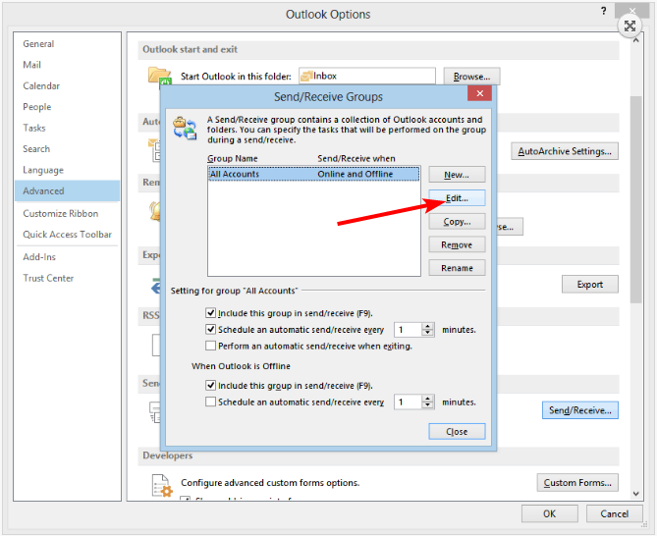The width and height of the screenshot is (657, 536).
Task: Click the Send/Receive when column header
Action: (x=356, y=158)
